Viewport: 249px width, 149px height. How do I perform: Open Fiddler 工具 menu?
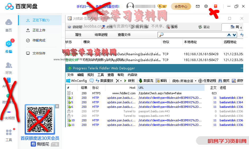click(100, 75)
